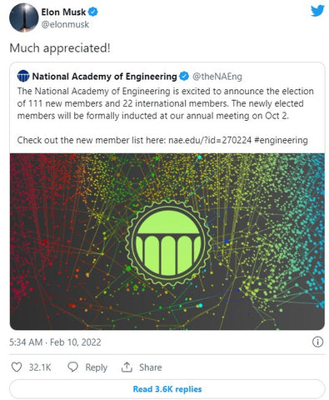Open the @elonmusk handle link
Screen dimensions: 329x400
(x=65, y=24)
